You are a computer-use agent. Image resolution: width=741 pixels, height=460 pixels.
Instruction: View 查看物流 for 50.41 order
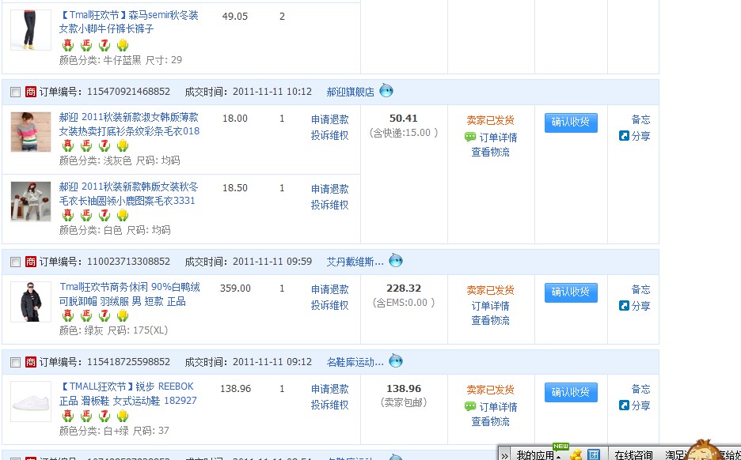[490, 152]
